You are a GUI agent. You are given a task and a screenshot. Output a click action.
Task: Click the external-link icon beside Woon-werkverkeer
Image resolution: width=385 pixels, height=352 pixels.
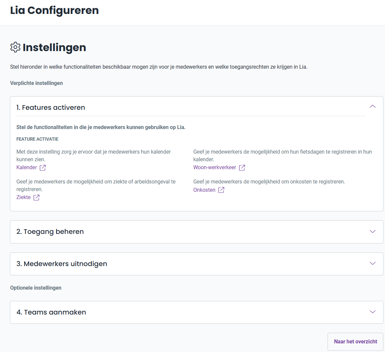tap(242, 168)
